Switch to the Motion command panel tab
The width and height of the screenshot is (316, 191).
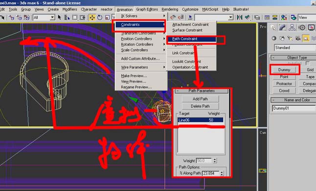tap(302, 27)
